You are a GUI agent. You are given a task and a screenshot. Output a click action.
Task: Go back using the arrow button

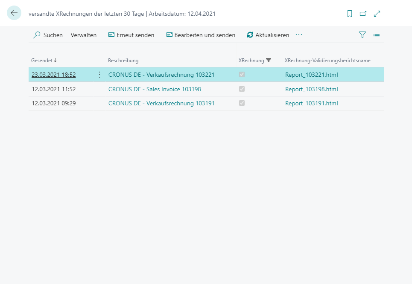pos(14,13)
